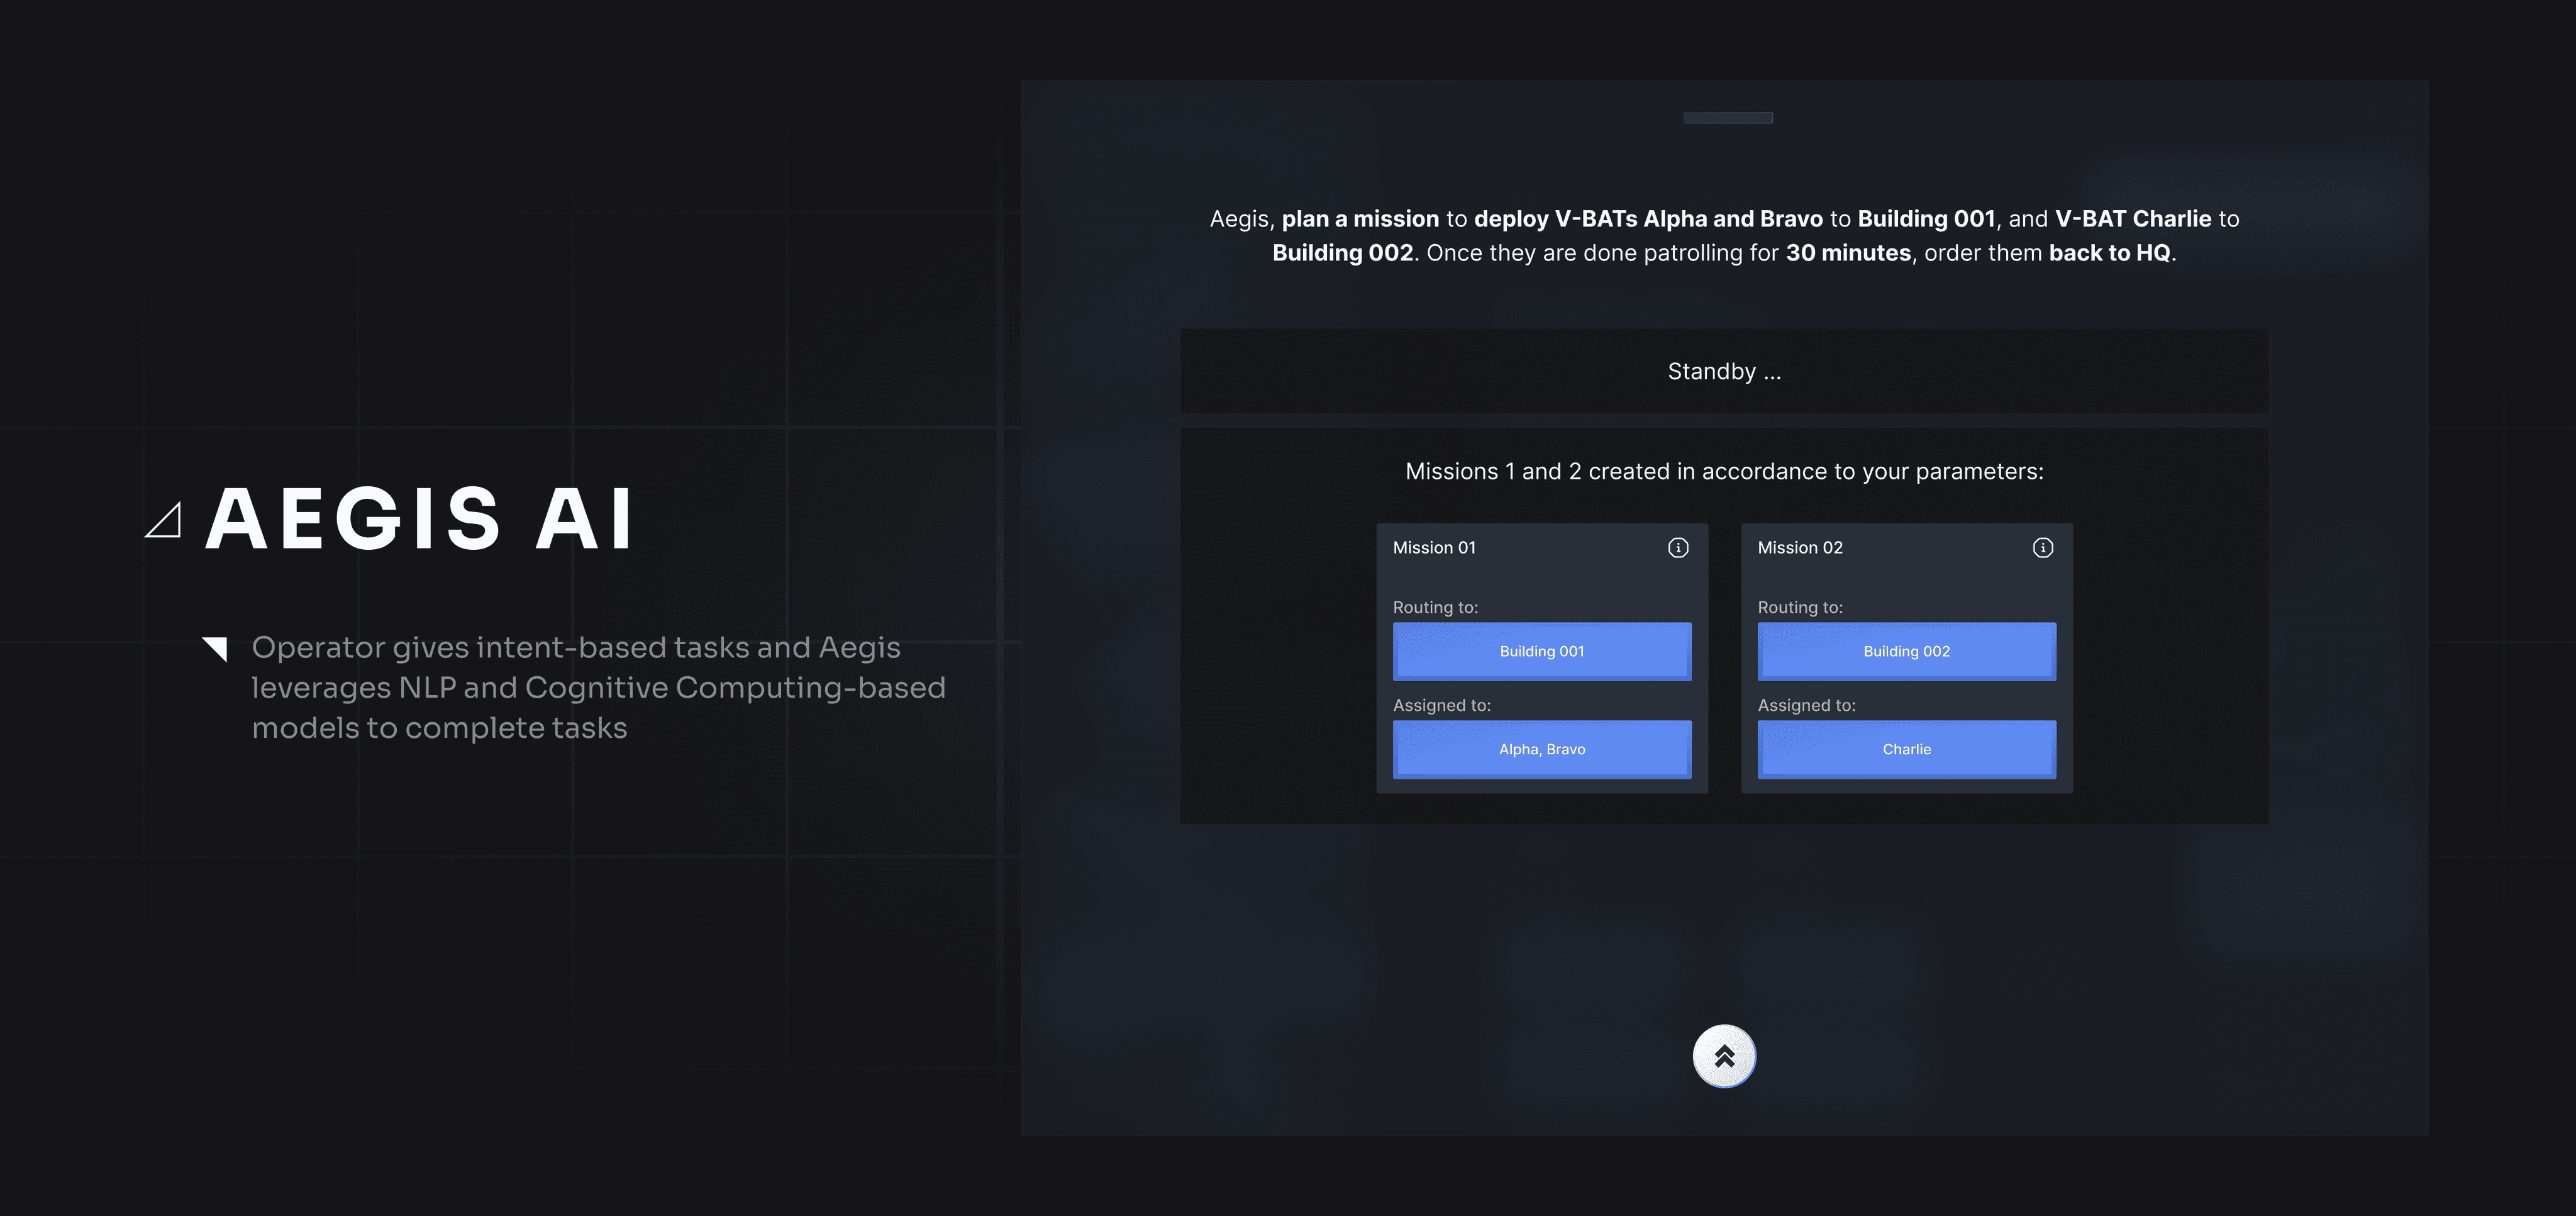
Task: Click the Mission 01 card title
Action: [1434, 548]
